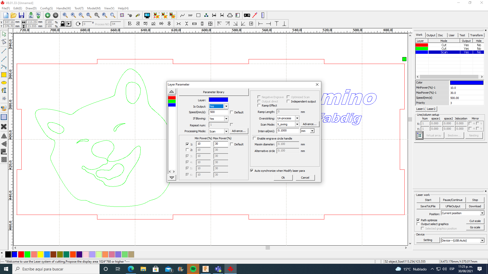This screenshot has height=274, width=488.
Task: Click the BMP image toolbar icon
Action: coord(190,15)
